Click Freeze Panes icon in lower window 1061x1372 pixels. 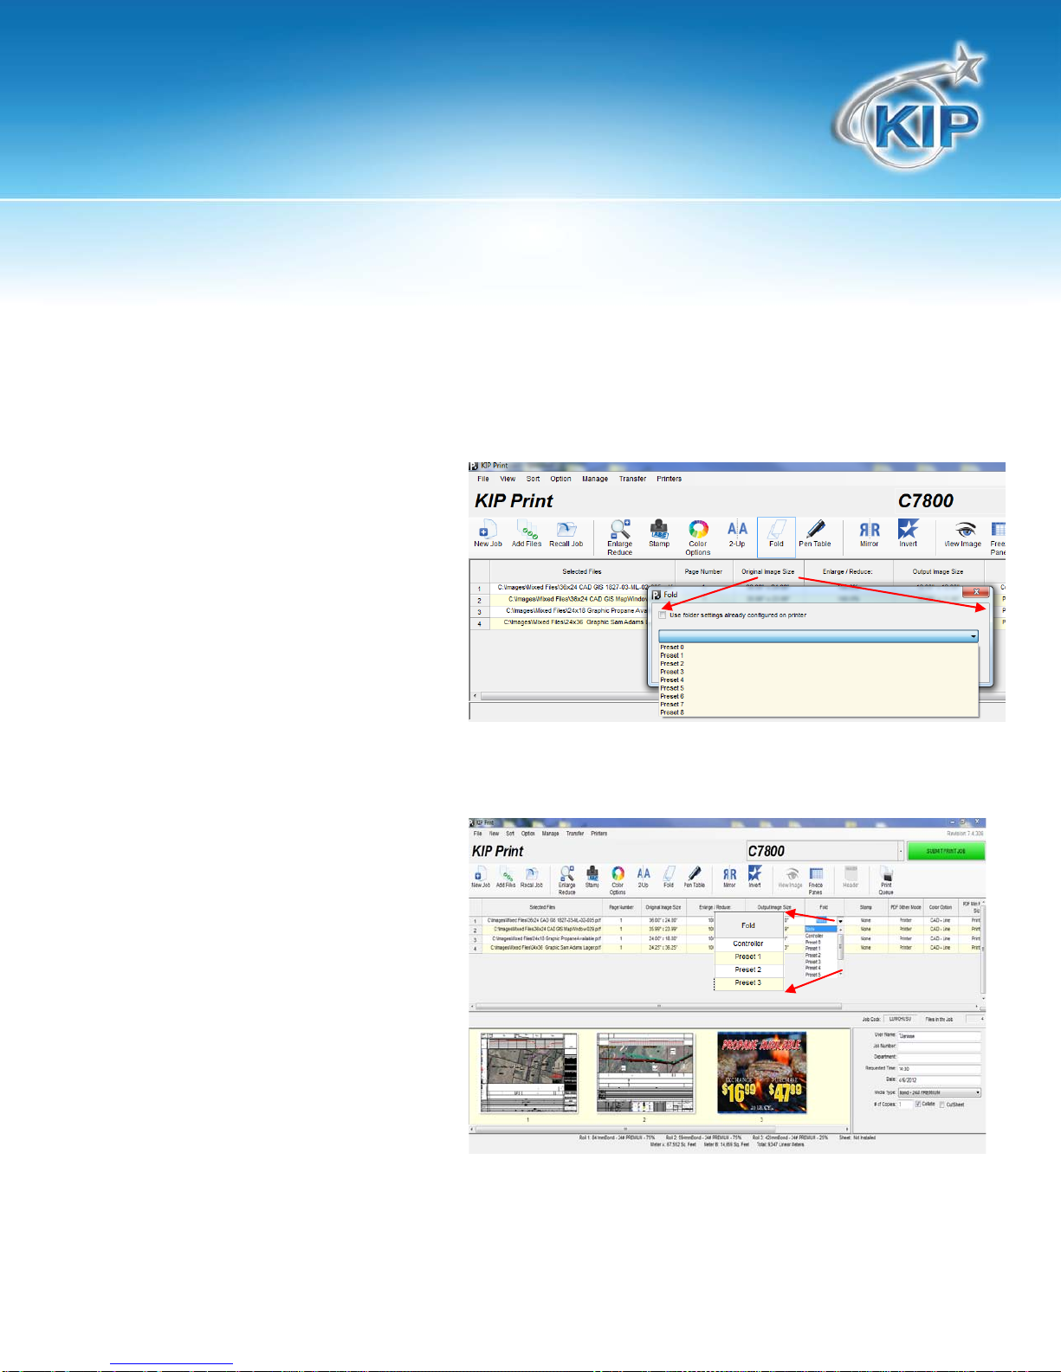pos(816,880)
